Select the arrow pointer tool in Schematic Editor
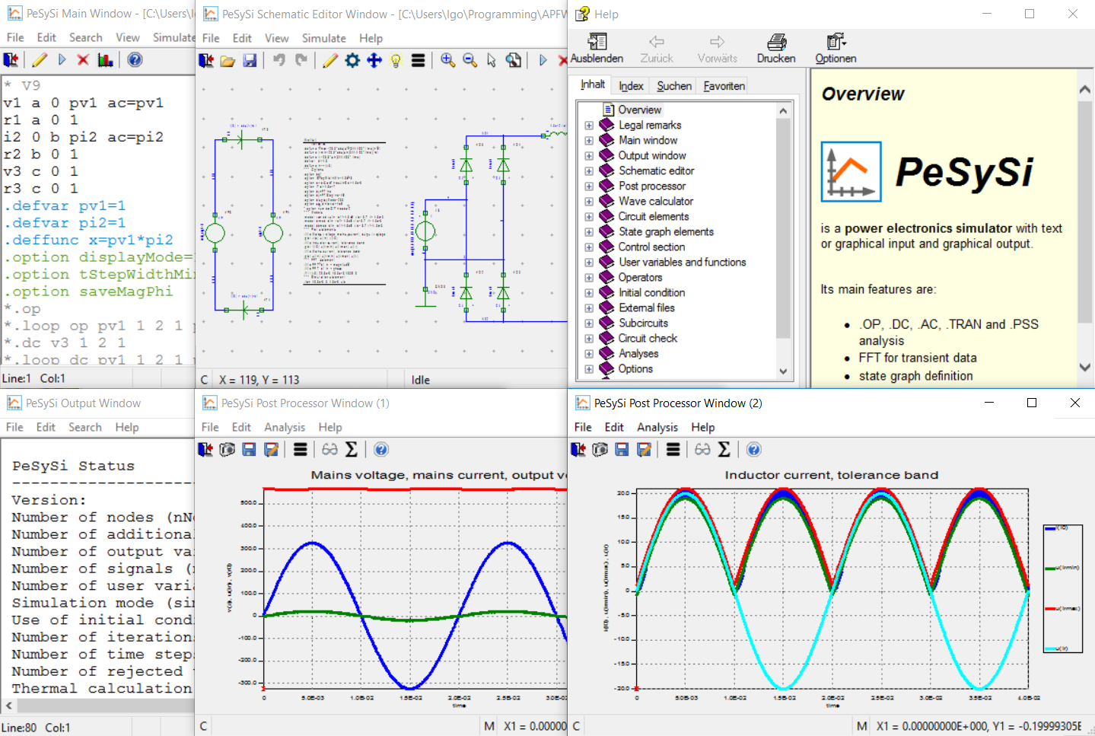The width and height of the screenshot is (1095, 736). [492, 60]
